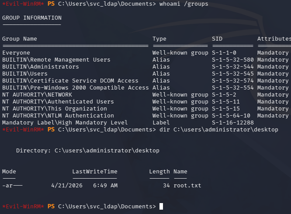Click the NT AUTHORITY\NTLM Authentication entry

[58, 116]
